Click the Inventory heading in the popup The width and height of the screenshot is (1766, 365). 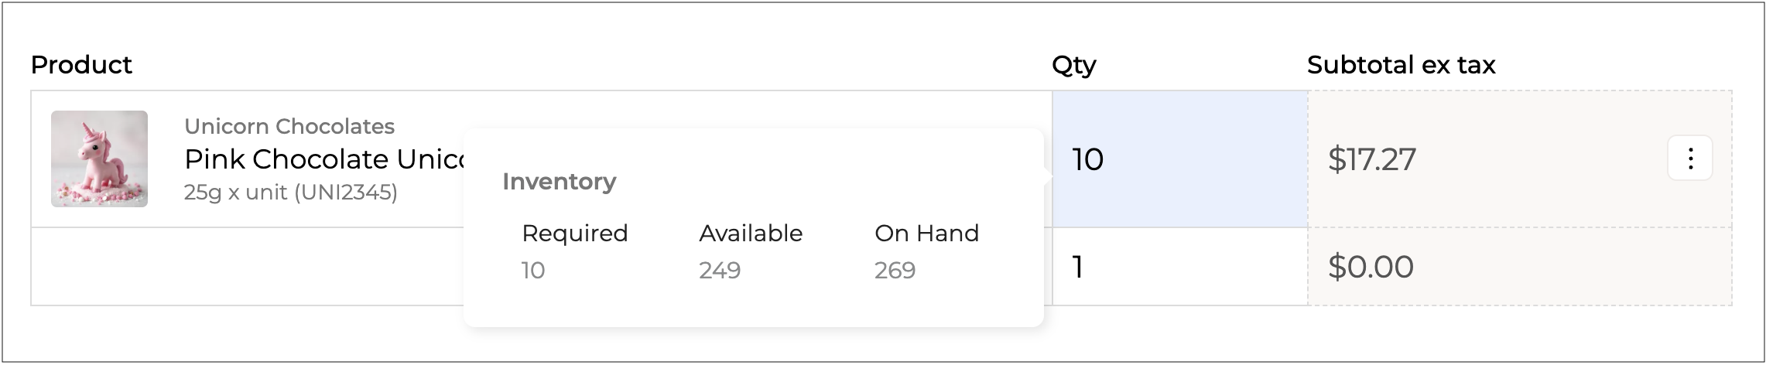(559, 181)
